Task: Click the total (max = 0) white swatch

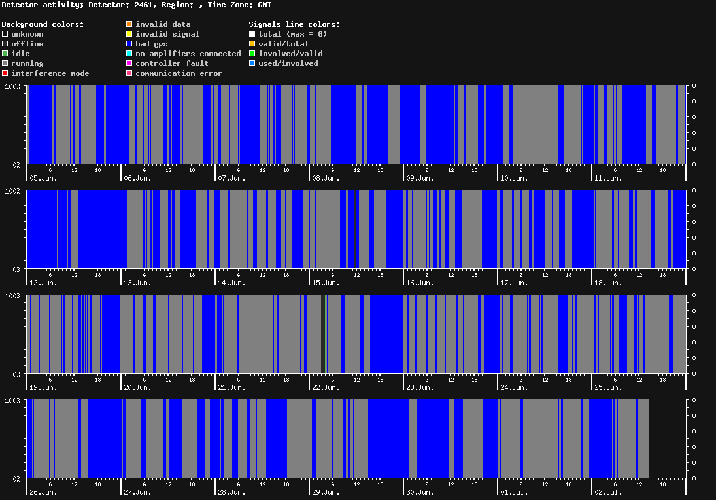Action: [x=252, y=34]
